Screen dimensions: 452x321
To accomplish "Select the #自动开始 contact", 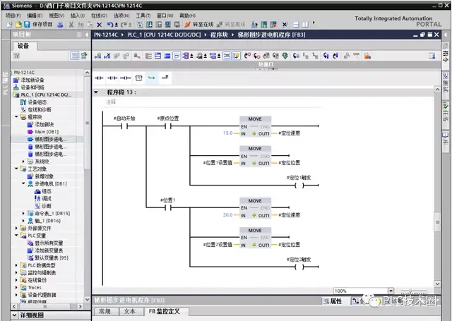I will click(124, 126).
